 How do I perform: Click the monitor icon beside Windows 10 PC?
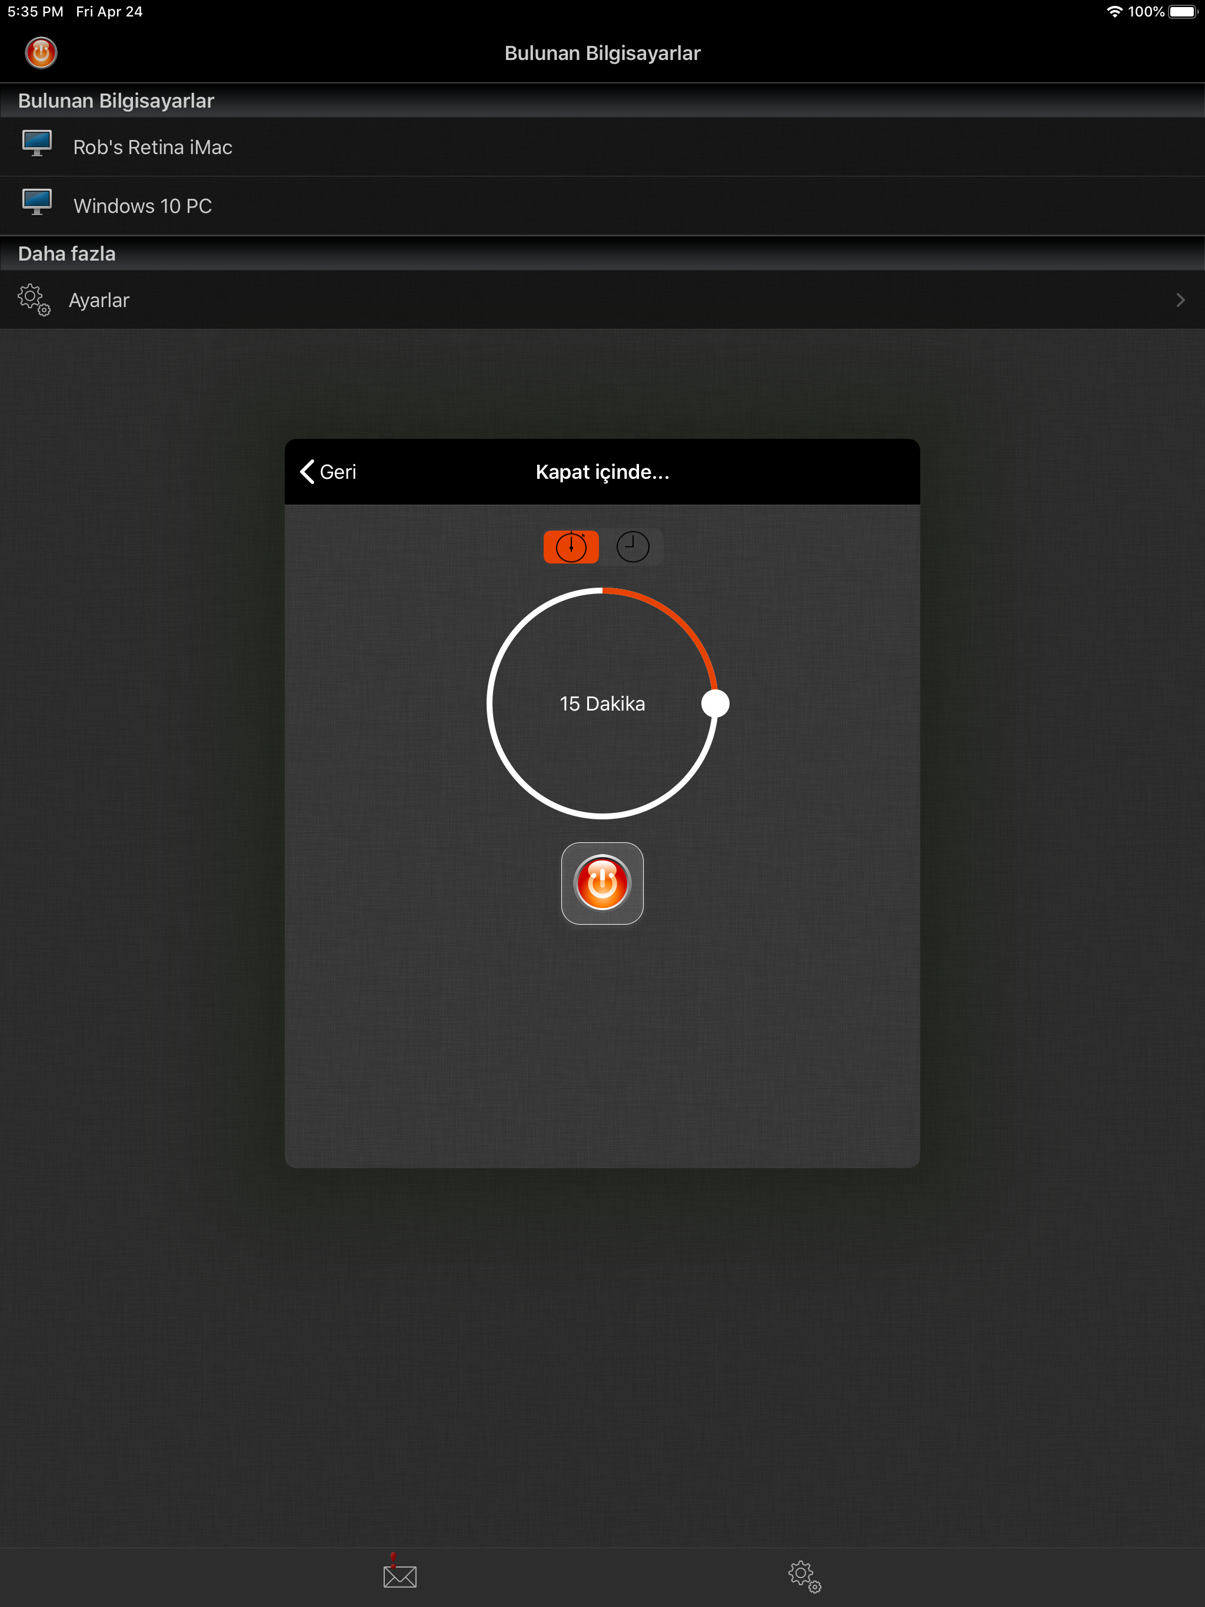tap(37, 202)
